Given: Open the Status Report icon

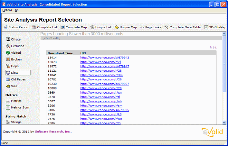Looking at the screenshot, I should [5, 27].
